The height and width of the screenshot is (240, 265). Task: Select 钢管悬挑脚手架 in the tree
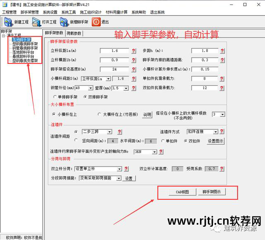pos(25,48)
